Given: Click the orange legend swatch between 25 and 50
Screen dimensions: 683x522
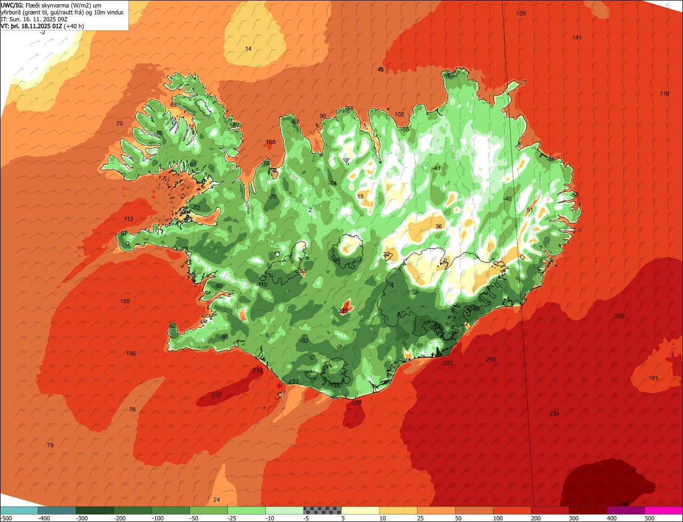Looking at the screenshot, I should click(x=436, y=510).
